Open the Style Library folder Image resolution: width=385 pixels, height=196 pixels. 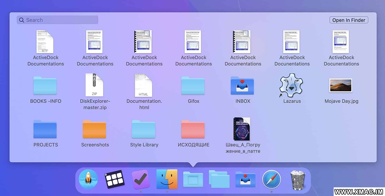pyautogui.click(x=144, y=129)
